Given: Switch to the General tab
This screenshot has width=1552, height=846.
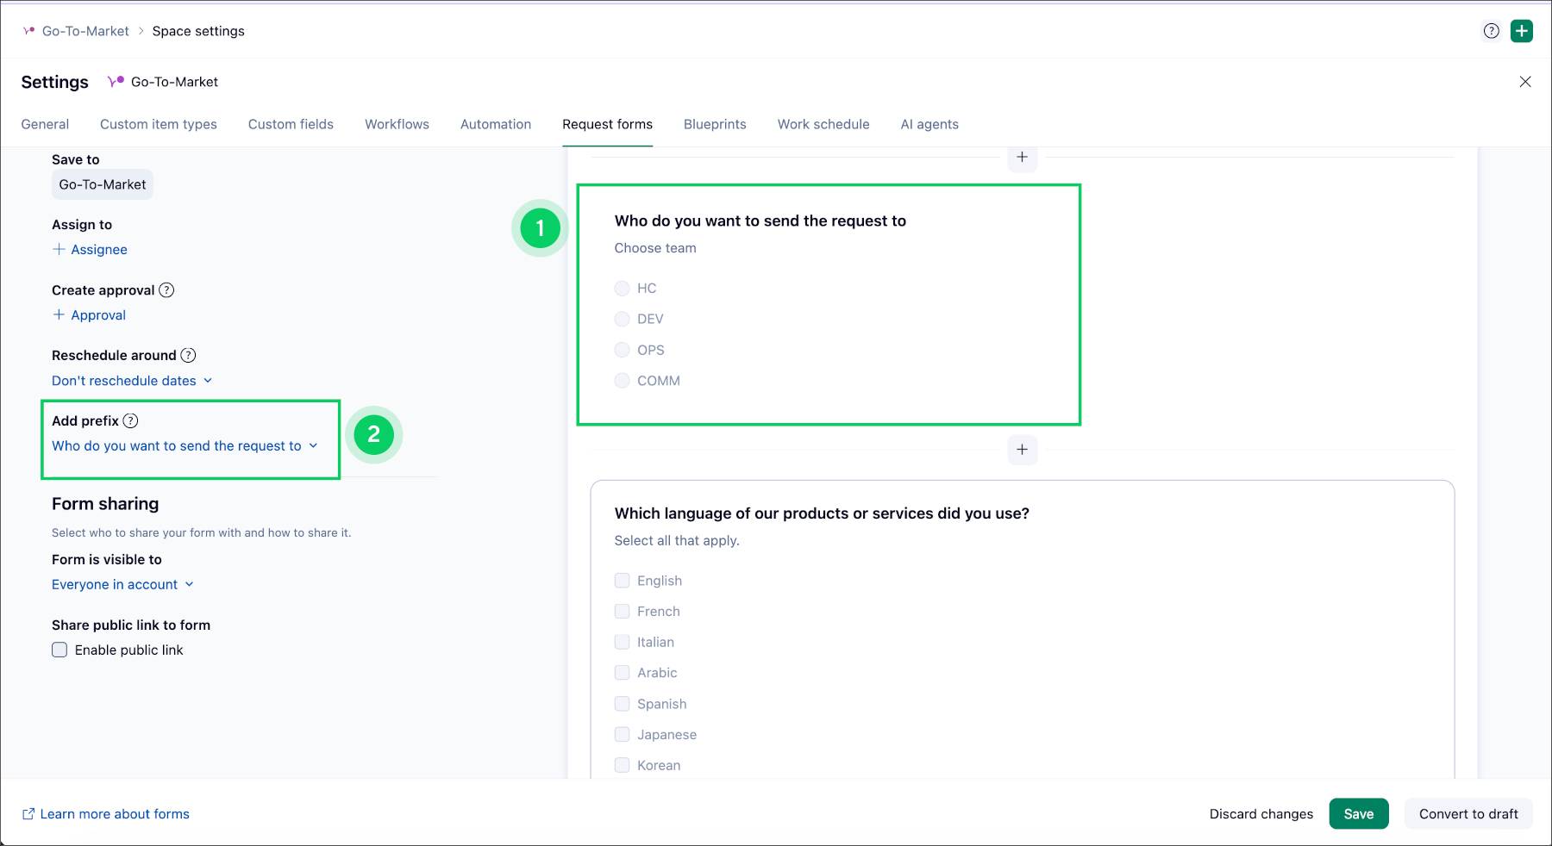Looking at the screenshot, I should [45, 124].
